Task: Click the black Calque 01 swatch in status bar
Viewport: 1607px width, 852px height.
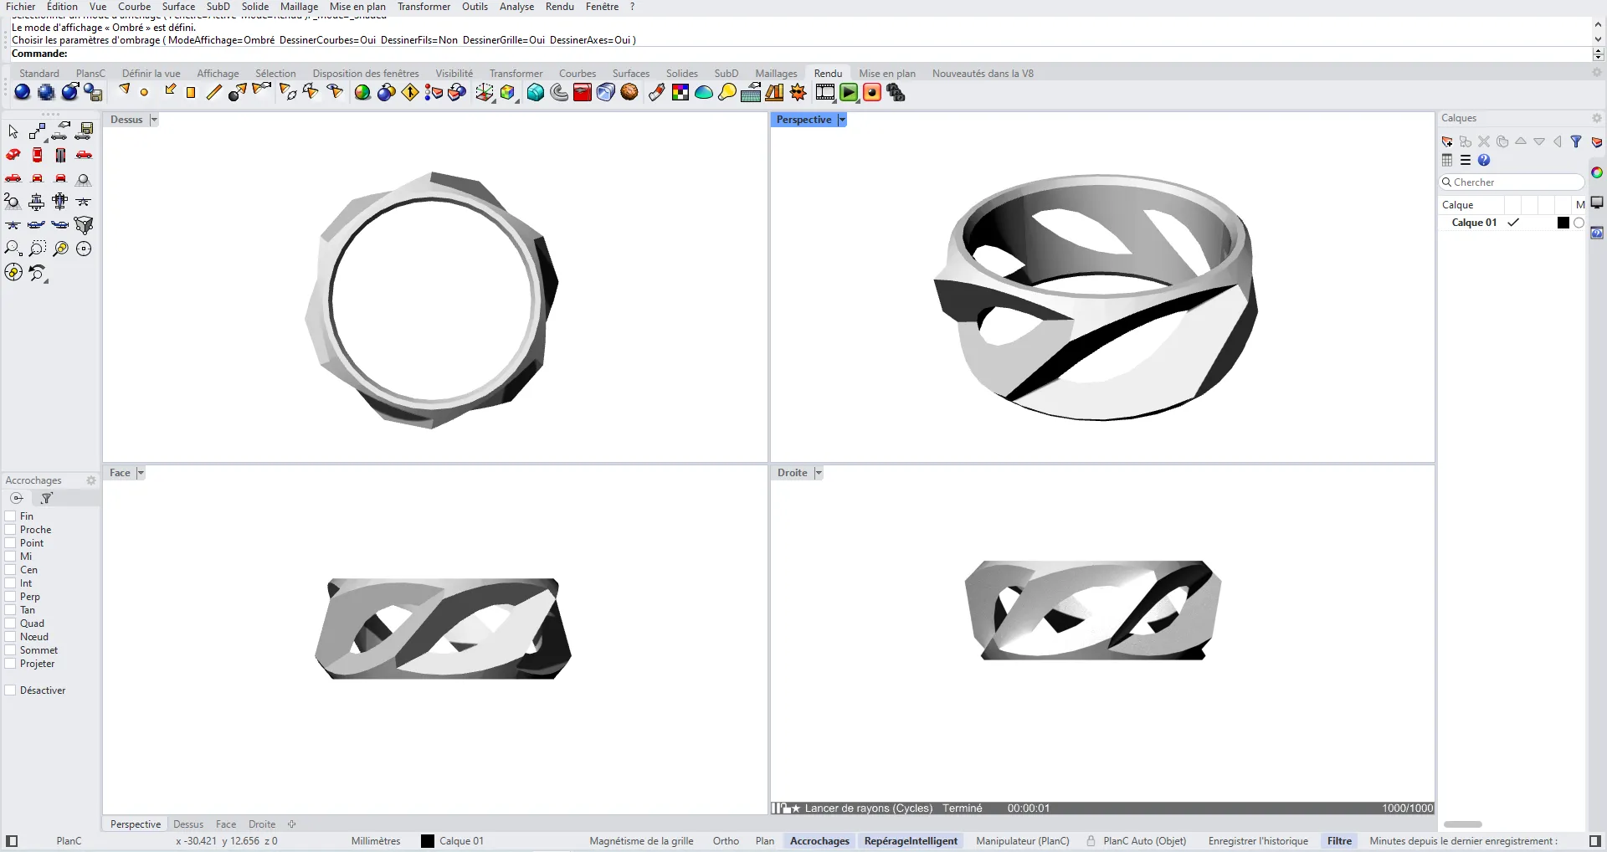Action: tap(428, 841)
